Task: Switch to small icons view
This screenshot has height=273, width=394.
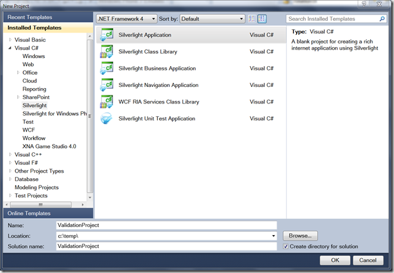Action: coord(252,19)
